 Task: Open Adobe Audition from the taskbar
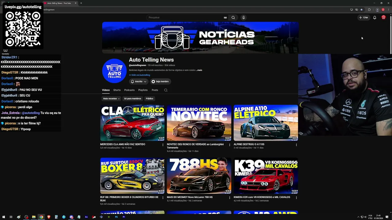[86, 217]
